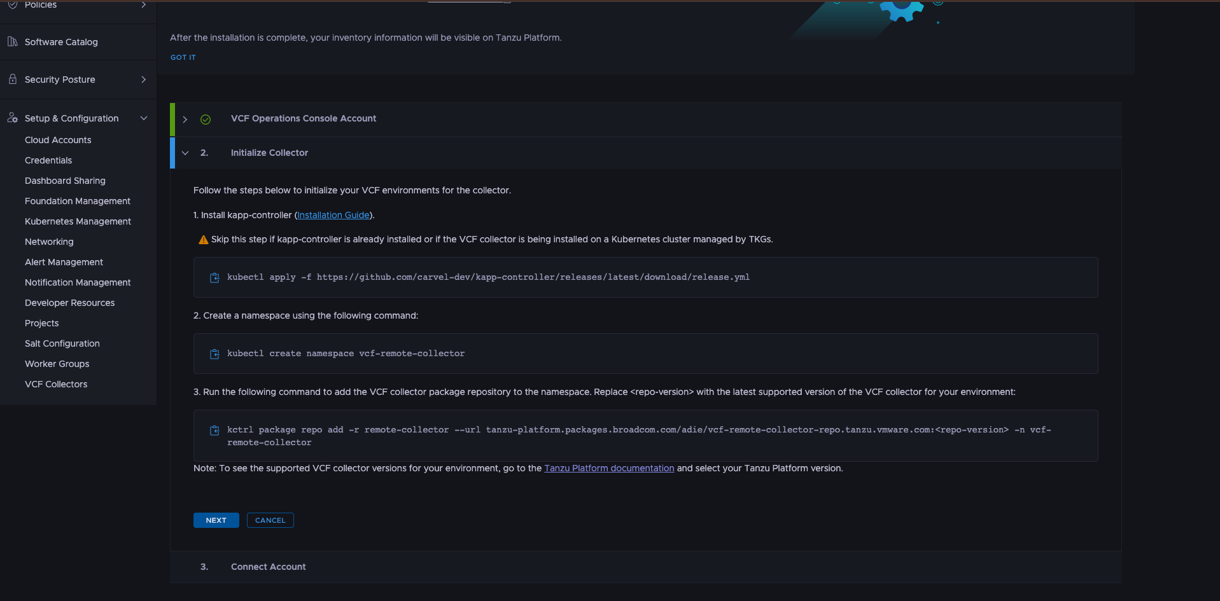Collapse the Setup & Configuration menu
This screenshot has height=601, width=1220.
tap(144, 118)
